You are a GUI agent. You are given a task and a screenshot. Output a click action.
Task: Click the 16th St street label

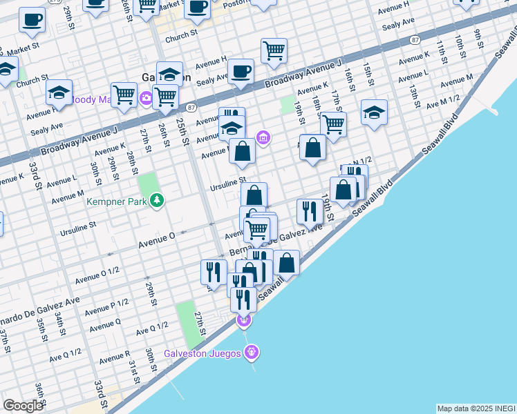coord(350,80)
